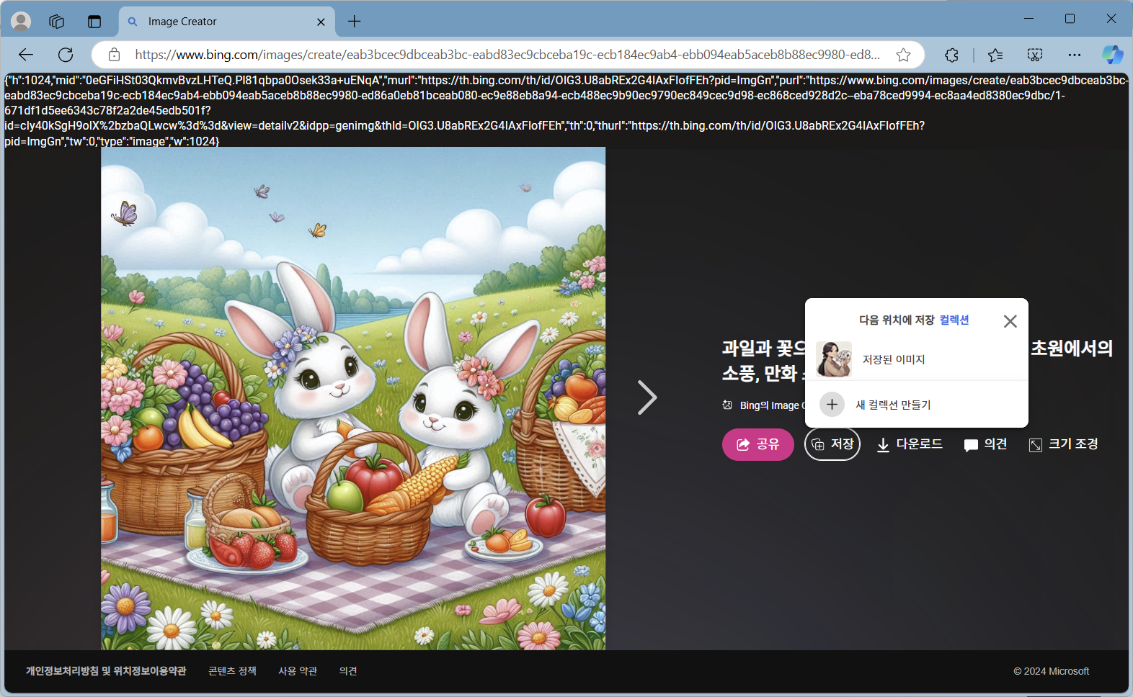
Task: Open the 사용 약관 footer link
Action: pyautogui.click(x=298, y=671)
